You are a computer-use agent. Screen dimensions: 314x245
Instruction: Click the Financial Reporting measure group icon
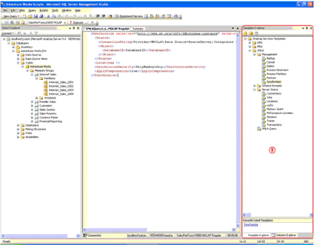pos(37,121)
